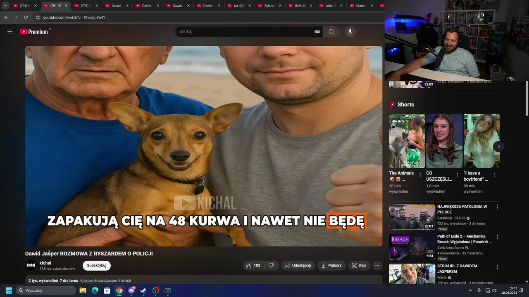
Task: Open the YouTube hamburger guide menu
Action: [10, 31]
